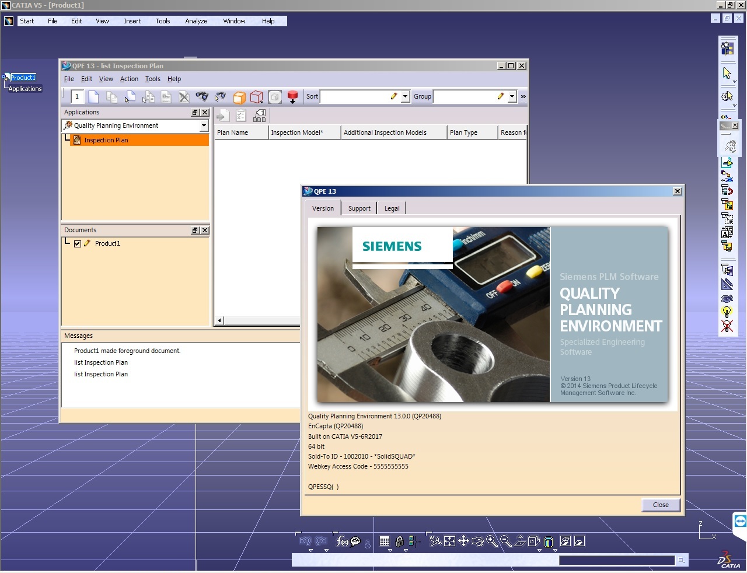
Task: Click the grid spreadsheet icon in bottom toolbar
Action: pos(385,541)
